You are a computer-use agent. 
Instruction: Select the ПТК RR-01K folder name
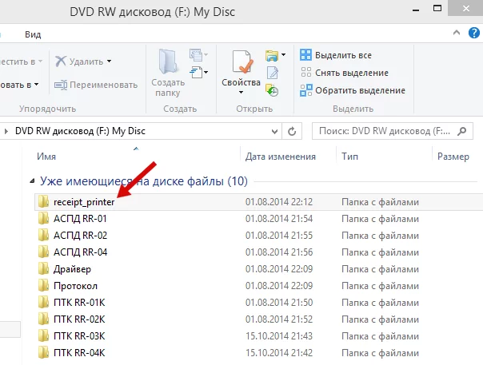(79, 303)
